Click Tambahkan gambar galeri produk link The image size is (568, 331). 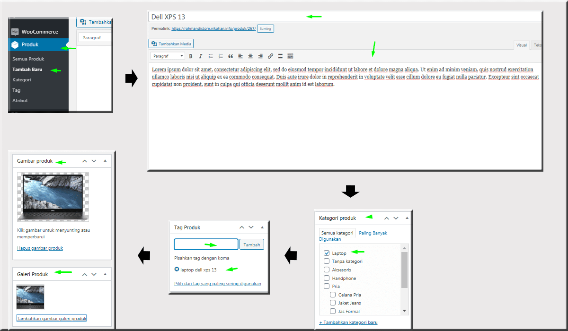tap(52, 318)
